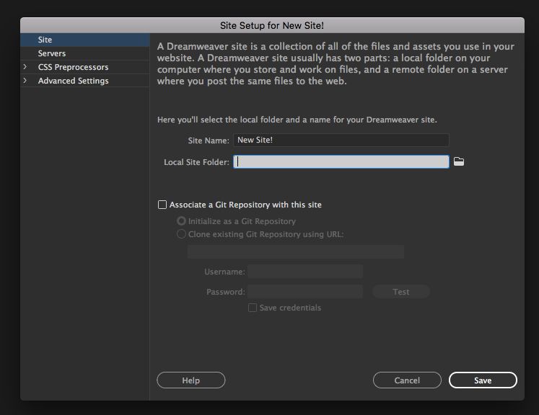Image resolution: width=539 pixels, height=415 pixels.
Task: Focus the Local Site Folder field
Action: (341, 161)
